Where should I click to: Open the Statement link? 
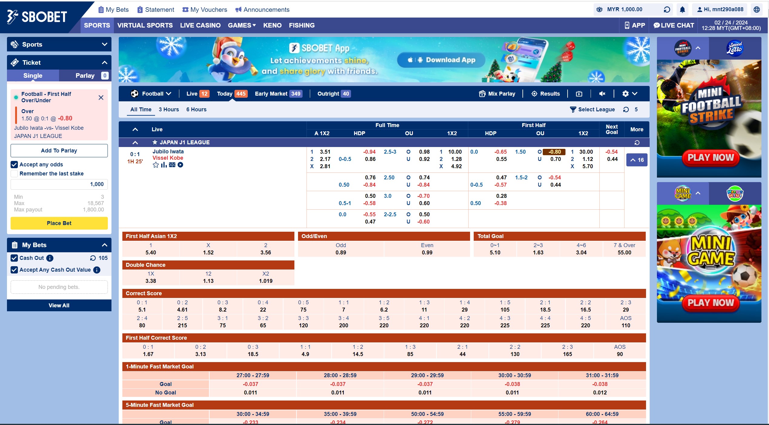156,10
